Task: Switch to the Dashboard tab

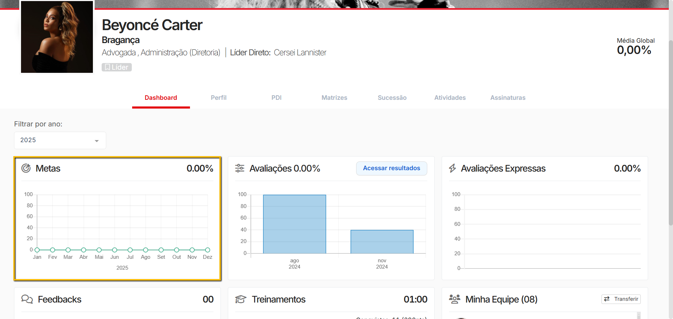Action: tap(161, 98)
